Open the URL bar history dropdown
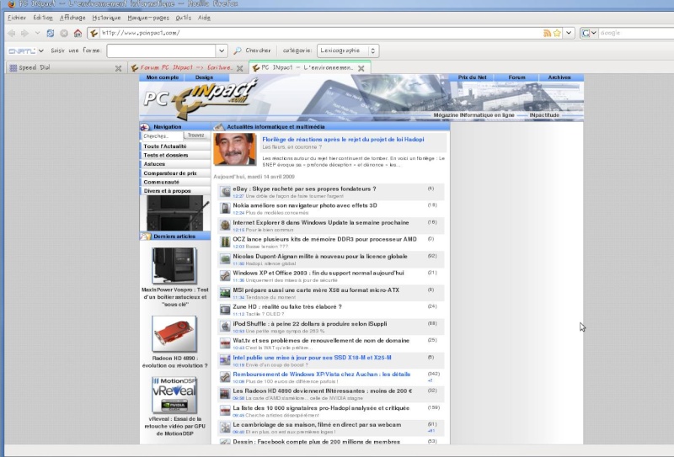The image size is (674, 457). [570, 33]
